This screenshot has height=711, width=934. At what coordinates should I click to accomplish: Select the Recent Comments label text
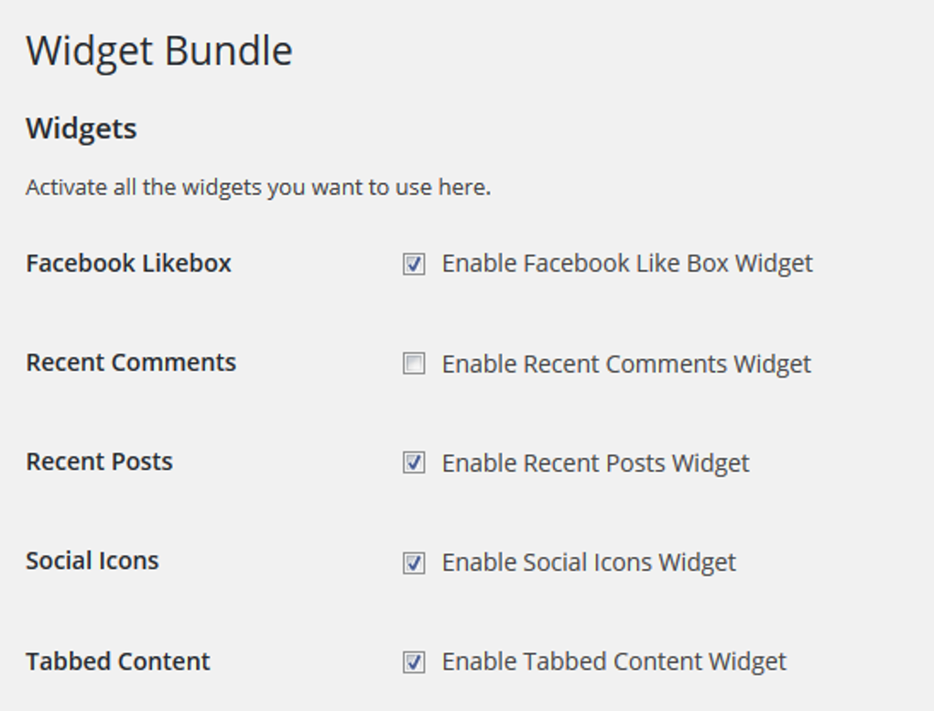coord(131,363)
